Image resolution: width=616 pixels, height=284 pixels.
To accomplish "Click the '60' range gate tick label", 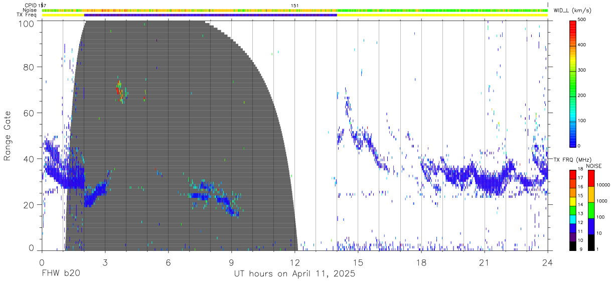I will coord(30,113).
